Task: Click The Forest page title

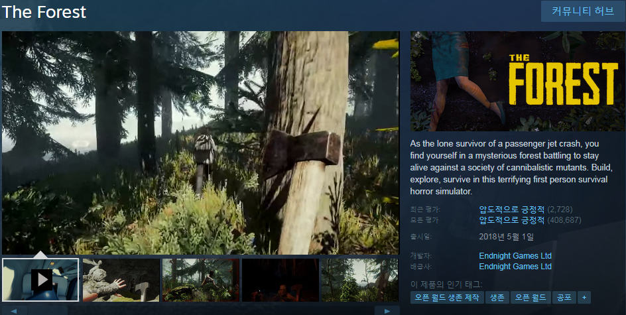Action: pyautogui.click(x=44, y=11)
